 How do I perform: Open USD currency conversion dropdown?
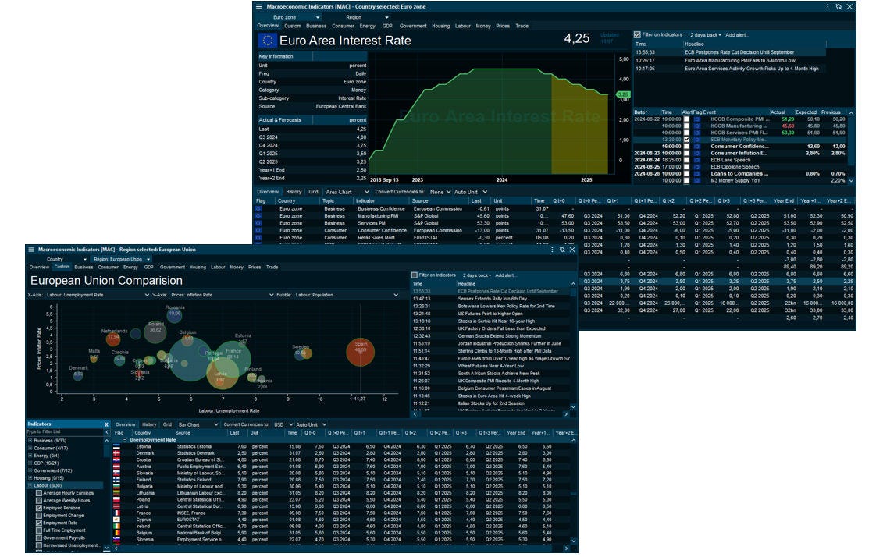[x=284, y=425]
